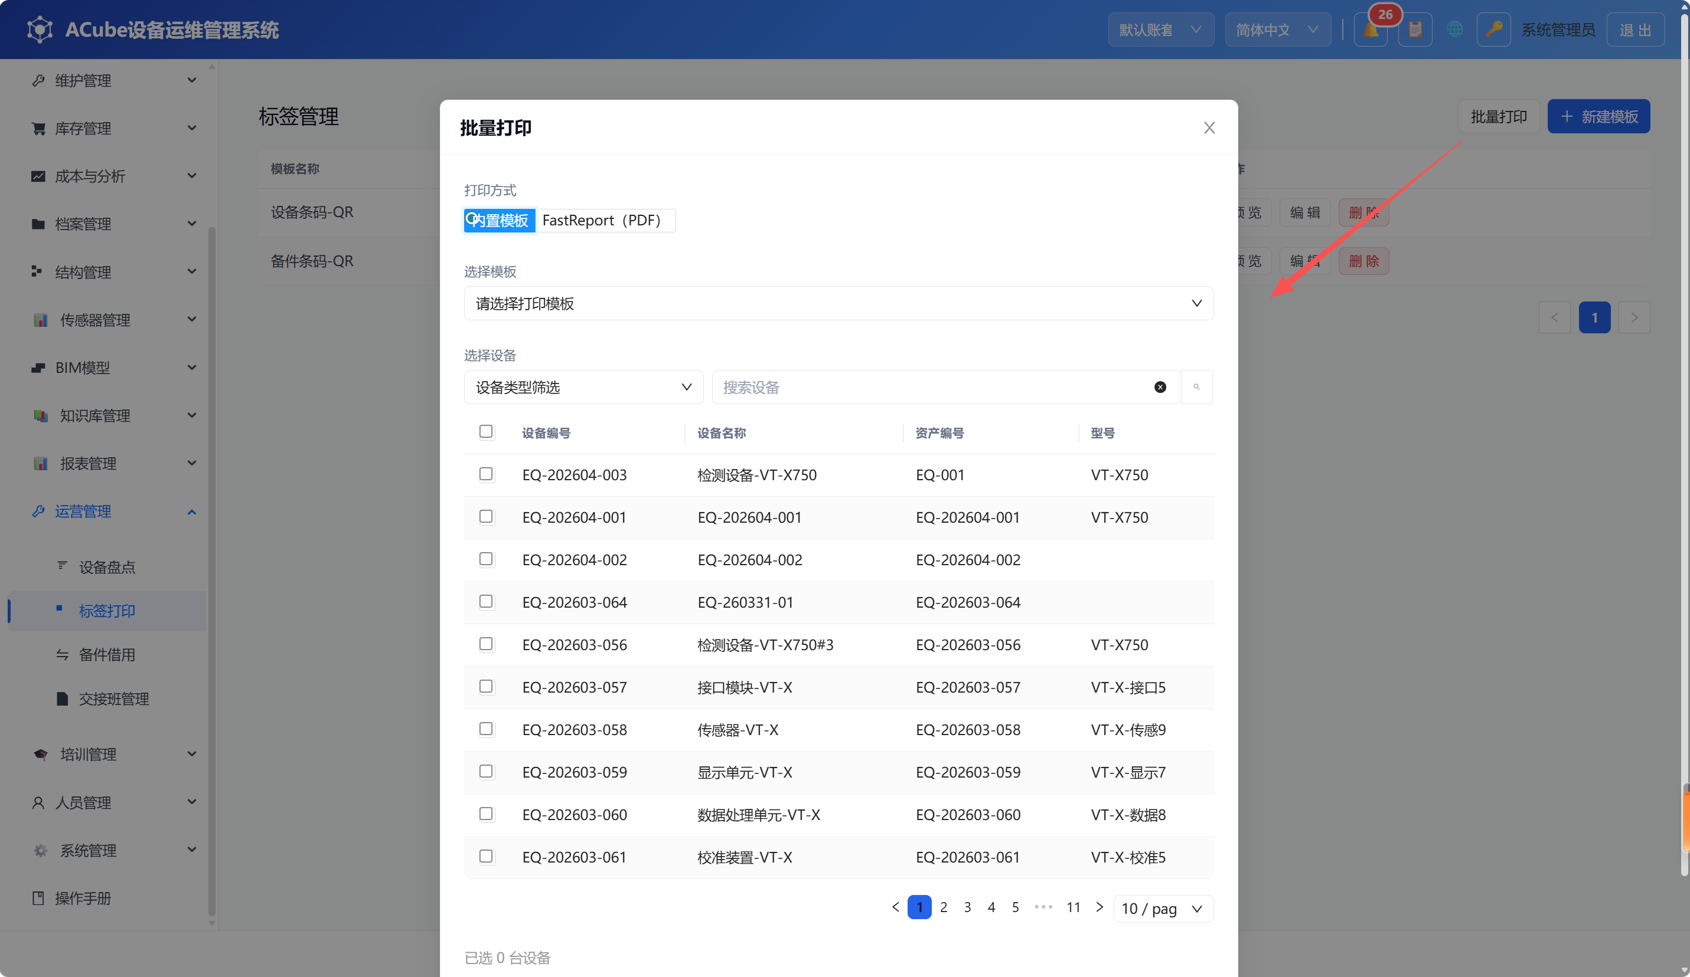
Task: Collapse the 运营管理 menu chevron
Action: [192, 512]
